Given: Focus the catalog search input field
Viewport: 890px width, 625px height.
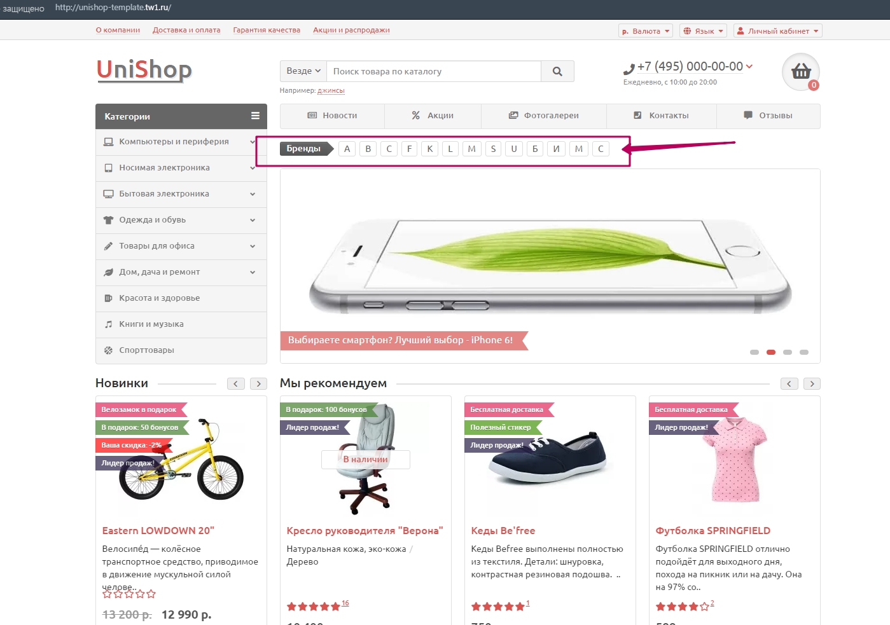Looking at the screenshot, I should [434, 71].
